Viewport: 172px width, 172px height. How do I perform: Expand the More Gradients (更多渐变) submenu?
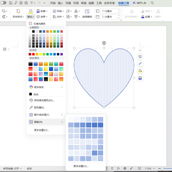pyautogui.click(x=46, y=87)
